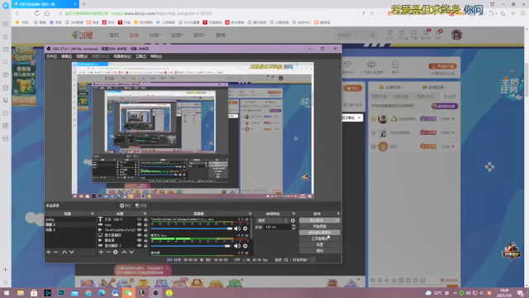Click the start recording button in controls
529x298 pixels.
coord(320,226)
